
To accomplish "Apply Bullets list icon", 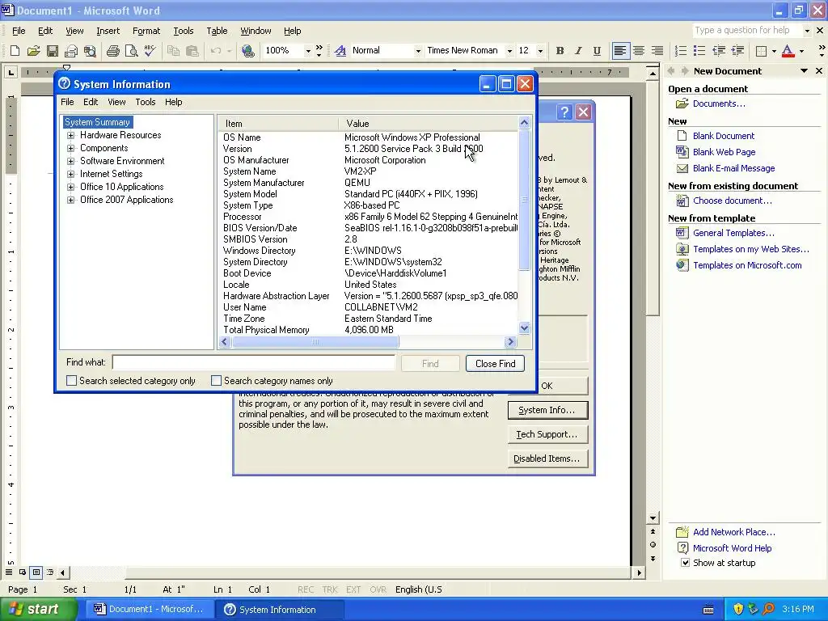I will click(x=699, y=51).
